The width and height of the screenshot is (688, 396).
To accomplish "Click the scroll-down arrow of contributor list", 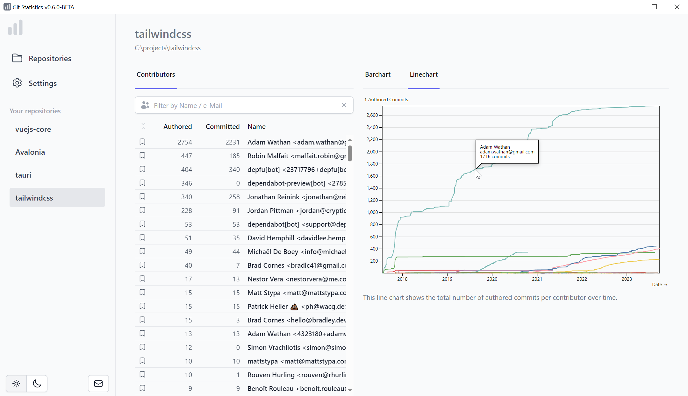I will (x=350, y=390).
